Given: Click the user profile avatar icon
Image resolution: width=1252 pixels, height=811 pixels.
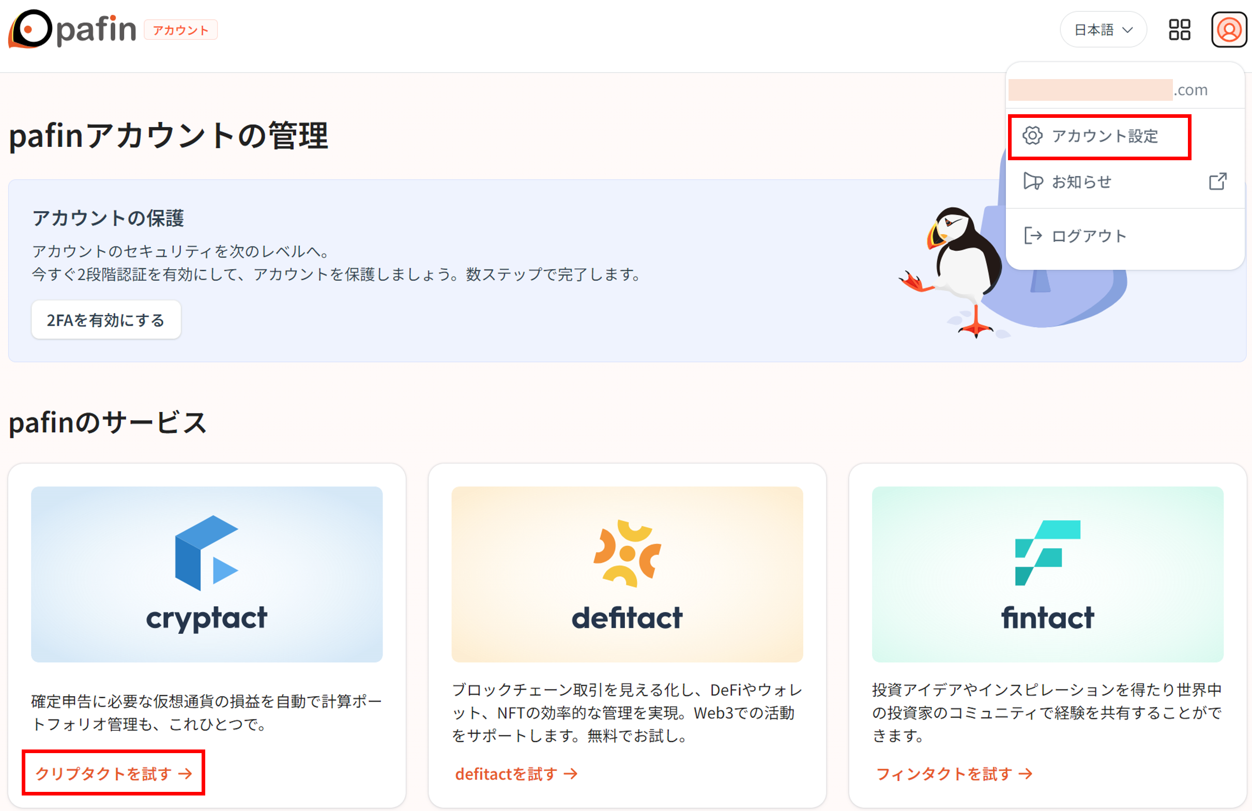Looking at the screenshot, I should click(x=1229, y=30).
